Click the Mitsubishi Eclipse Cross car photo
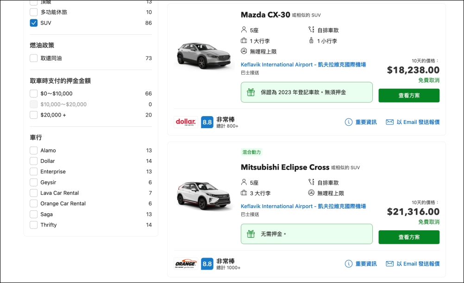The image size is (464, 283). 204,196
